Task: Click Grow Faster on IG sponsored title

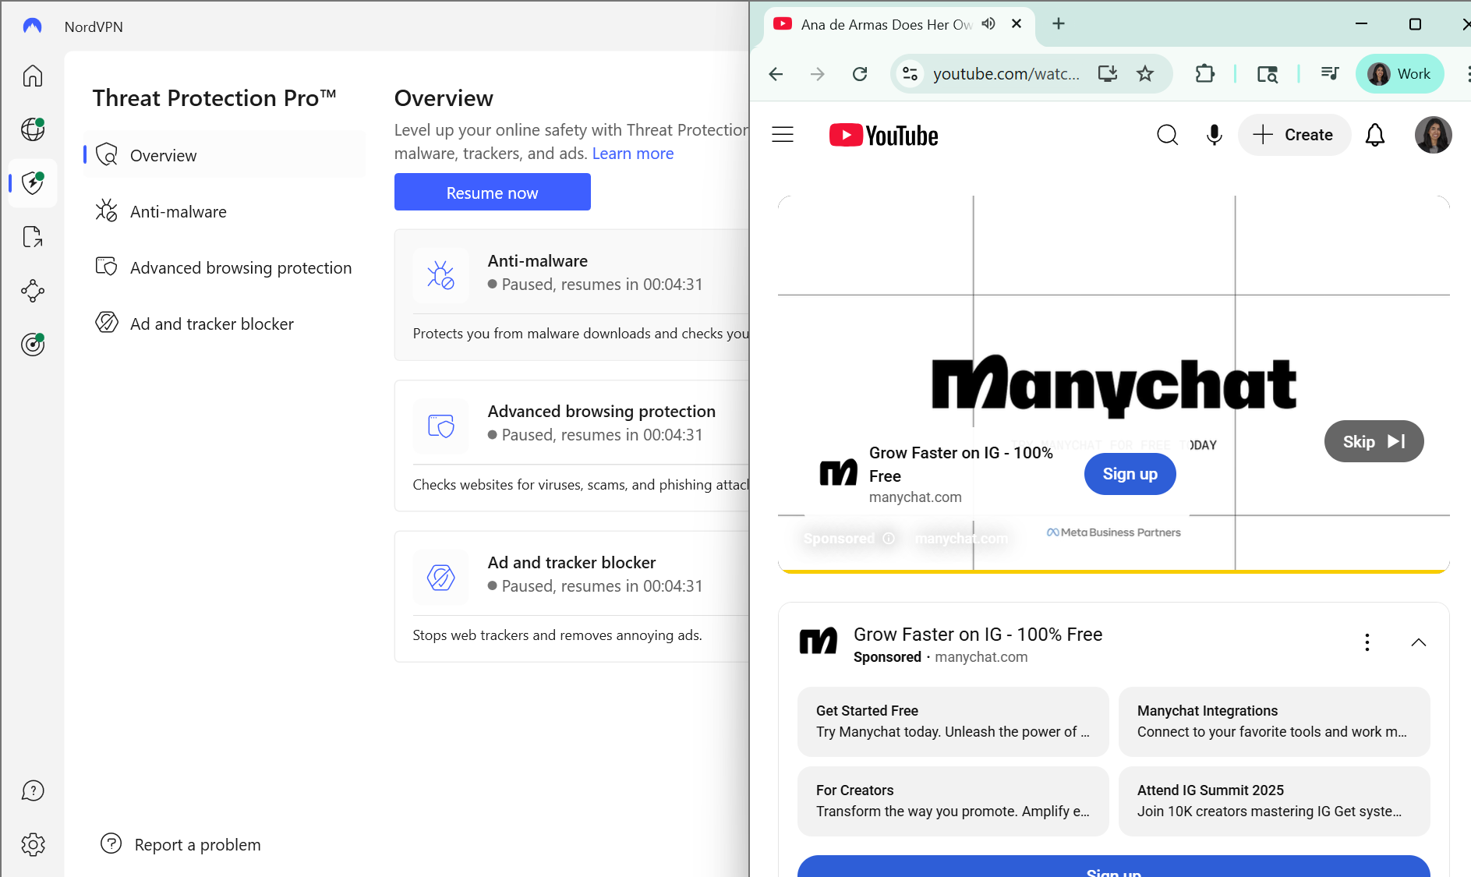Action: click(x=978, y=635)
